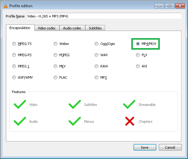
Task: Click the VLC cone icon in title bar
Action: click(x=6, y=6)
